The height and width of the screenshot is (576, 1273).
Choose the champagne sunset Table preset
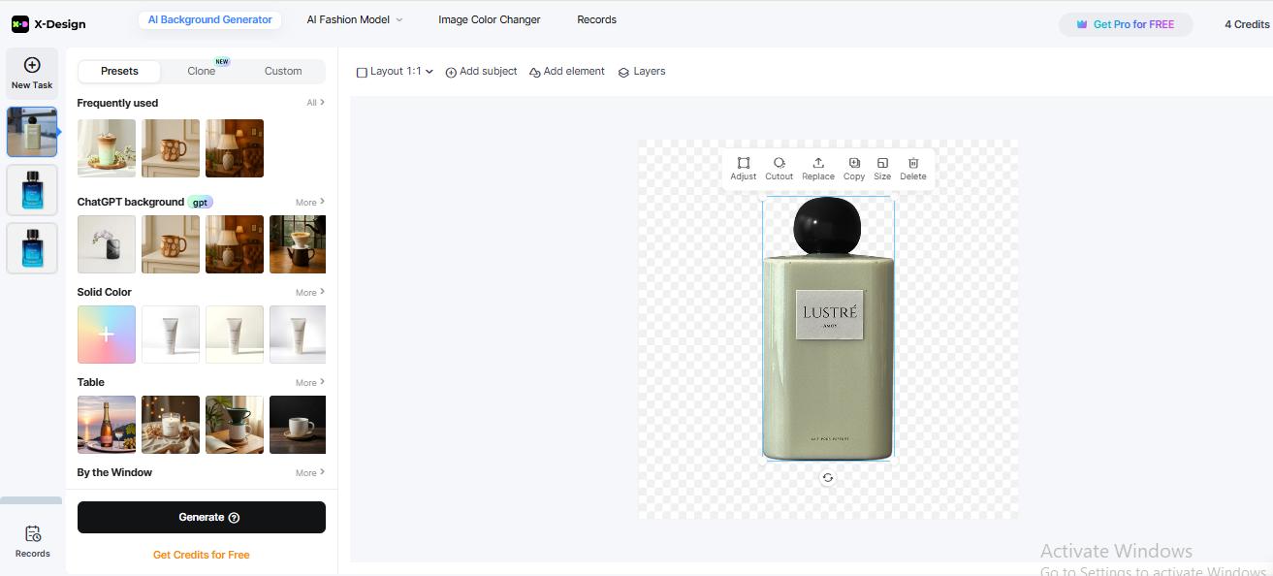tap(107, 425)
